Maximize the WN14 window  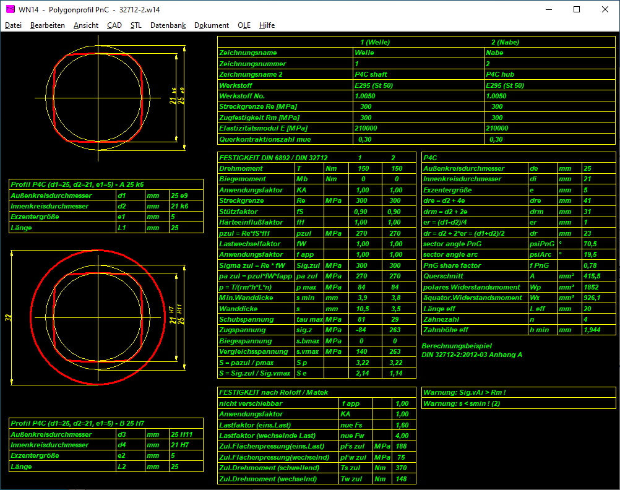pos(577,9)
